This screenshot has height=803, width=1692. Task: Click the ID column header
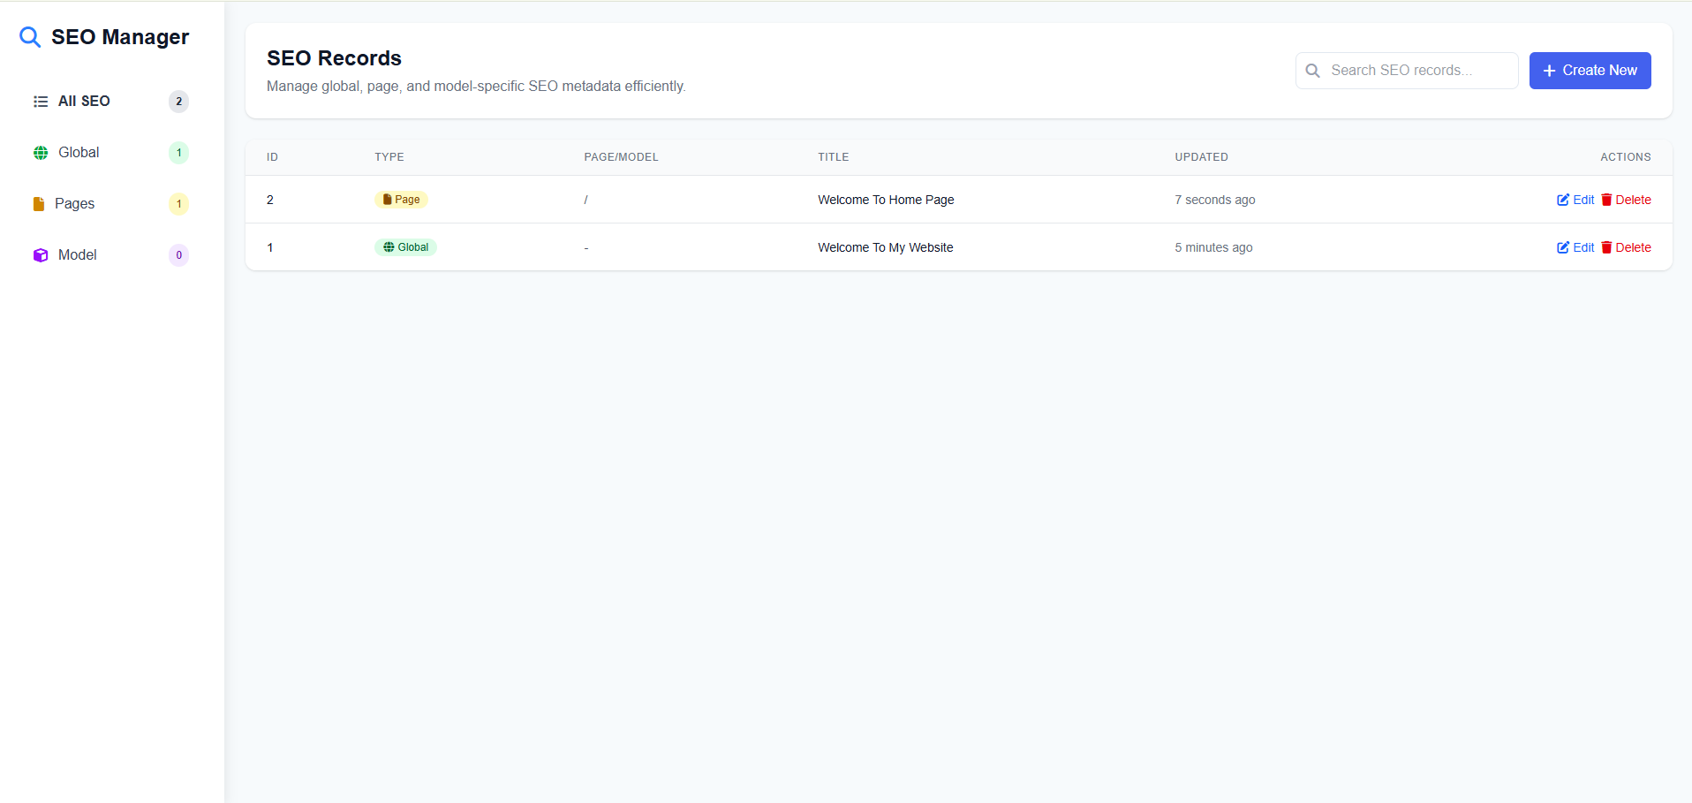(271, 156)
